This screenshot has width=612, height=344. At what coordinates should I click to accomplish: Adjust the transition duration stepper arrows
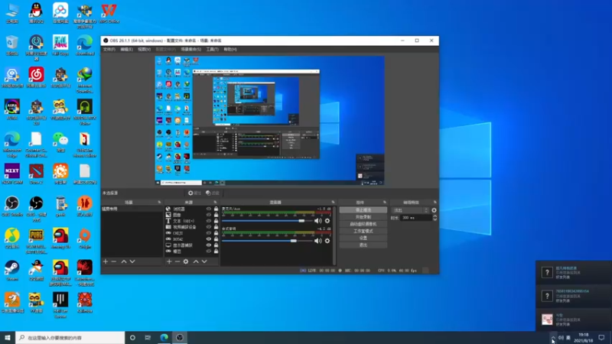(x=435, y=218)
